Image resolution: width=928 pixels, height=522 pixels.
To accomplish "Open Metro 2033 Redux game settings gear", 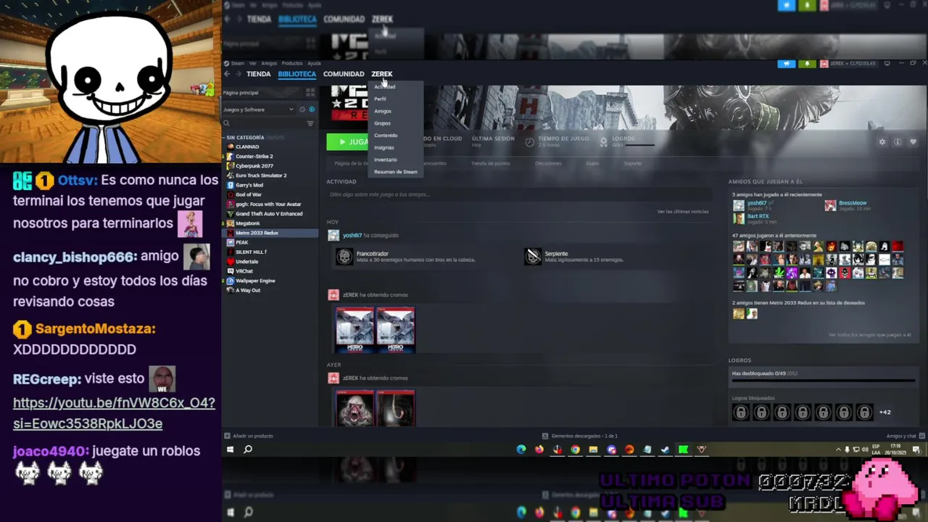I will point(882,142).
